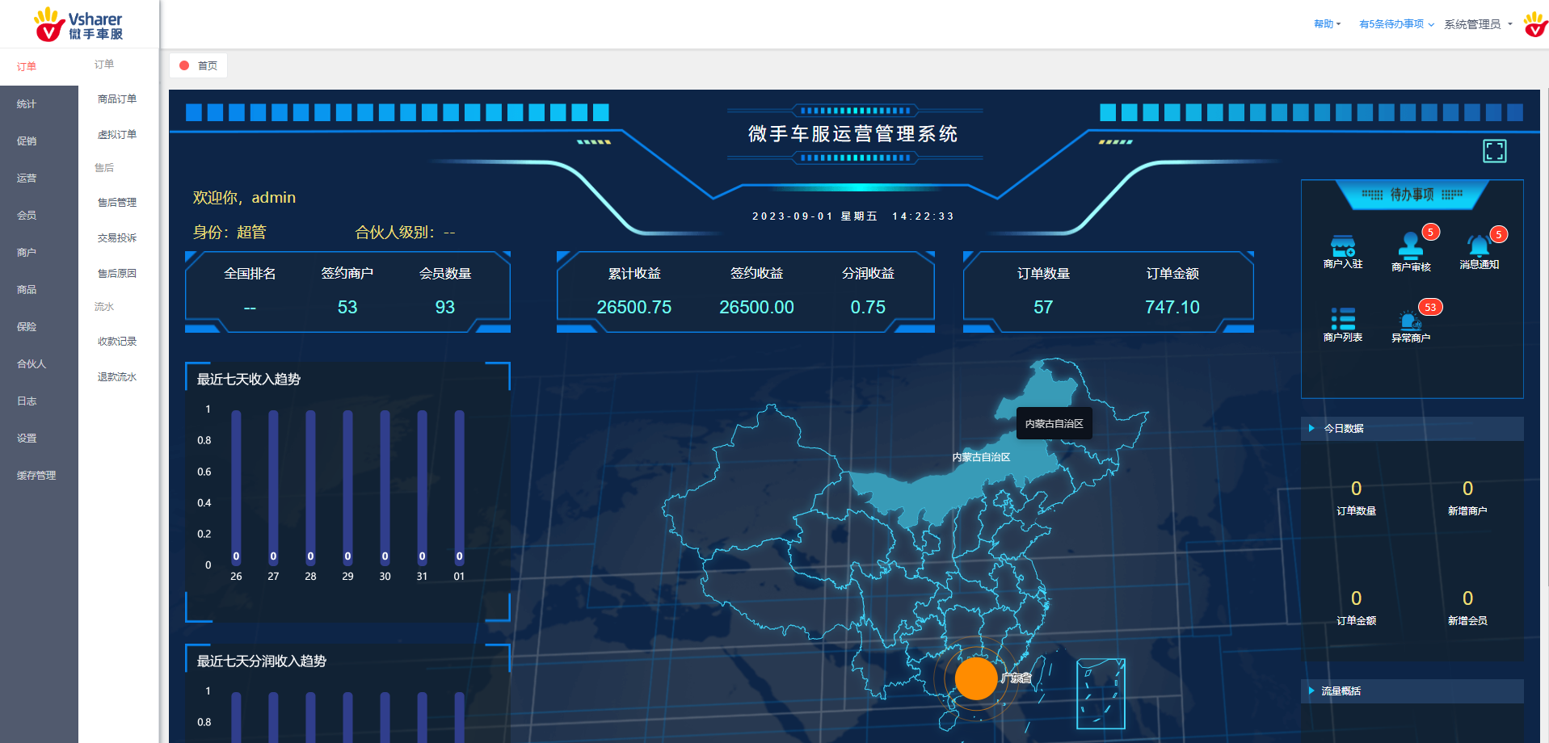Open 售后原因 submenu link
The image size is (1549, 743).
(117, 274)
